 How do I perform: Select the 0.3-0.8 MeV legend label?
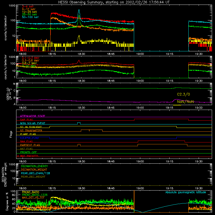(31, 60)
